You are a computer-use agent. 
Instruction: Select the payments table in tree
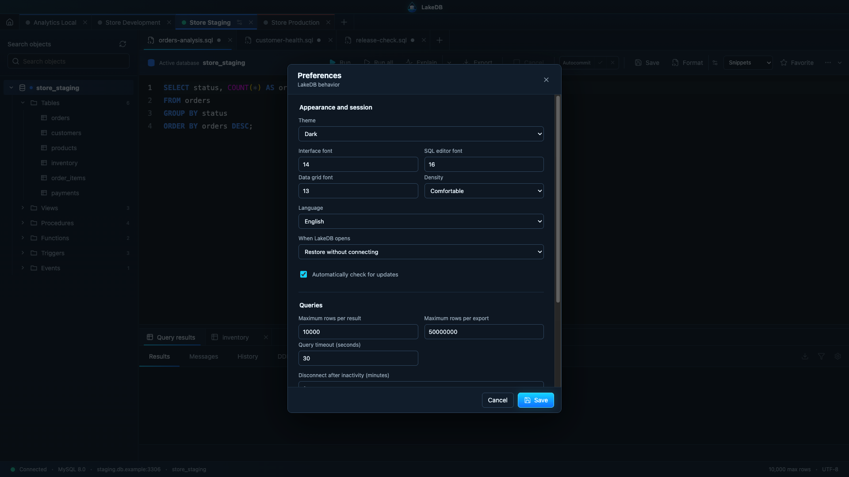click(65, 193)
